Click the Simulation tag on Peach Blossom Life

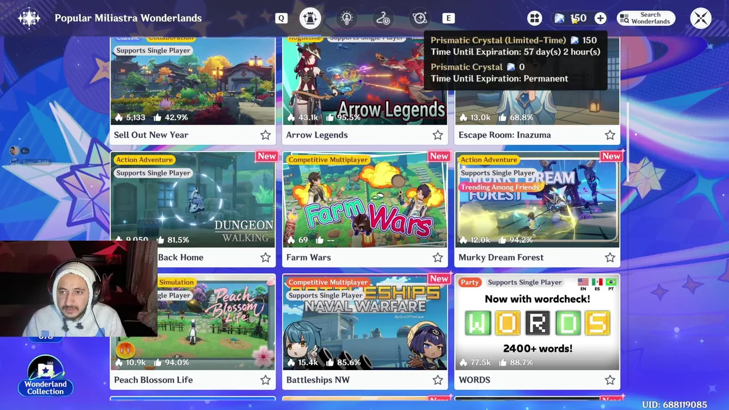click(177, 282)
